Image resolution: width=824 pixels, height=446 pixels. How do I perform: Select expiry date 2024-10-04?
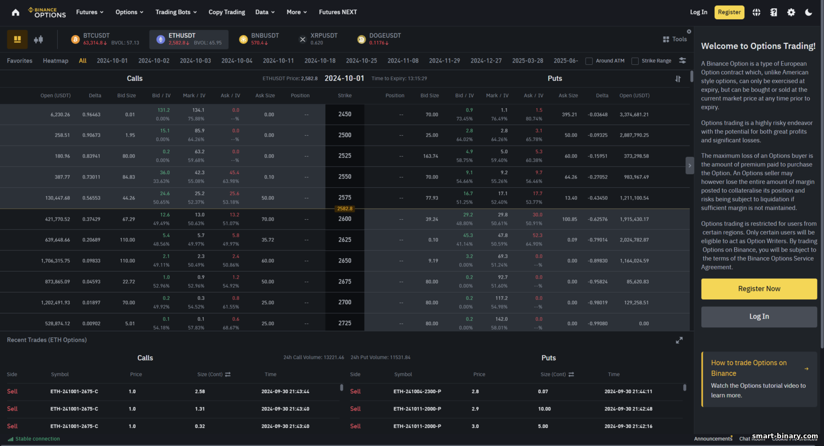[237, 60]
